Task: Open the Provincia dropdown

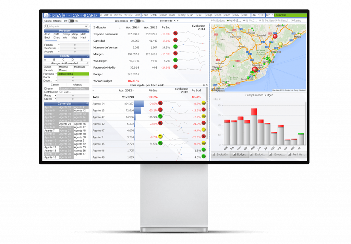Action: 56,74
